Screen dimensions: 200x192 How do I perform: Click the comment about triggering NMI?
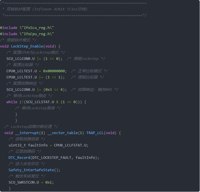click(x=95, y=90)
